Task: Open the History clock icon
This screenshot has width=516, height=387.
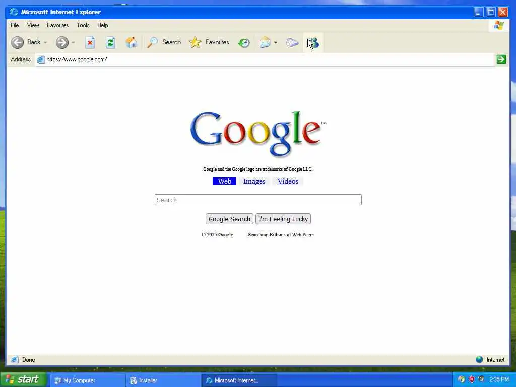Action: pyautogui.click(x=244, y=42)
